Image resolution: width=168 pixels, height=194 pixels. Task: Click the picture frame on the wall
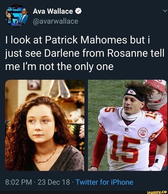pos(34,85)
